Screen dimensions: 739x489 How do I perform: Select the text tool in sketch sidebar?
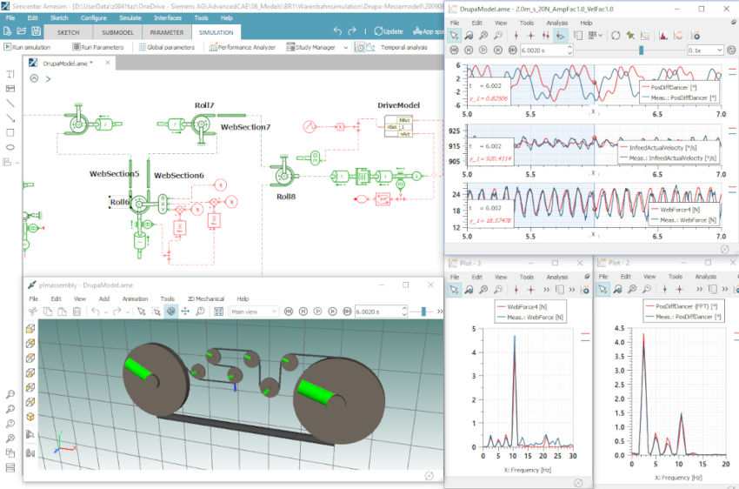(x=10, y=74)
